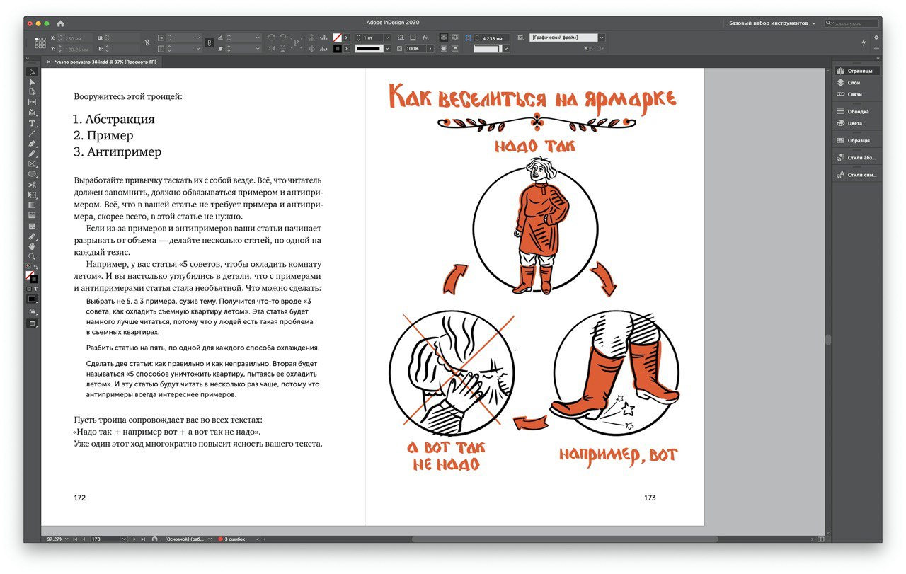Select the Gradient Swatch tool

32,205
